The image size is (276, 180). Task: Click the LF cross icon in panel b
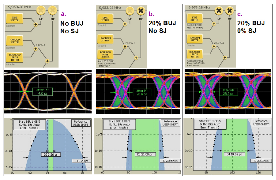coord(130,11)
